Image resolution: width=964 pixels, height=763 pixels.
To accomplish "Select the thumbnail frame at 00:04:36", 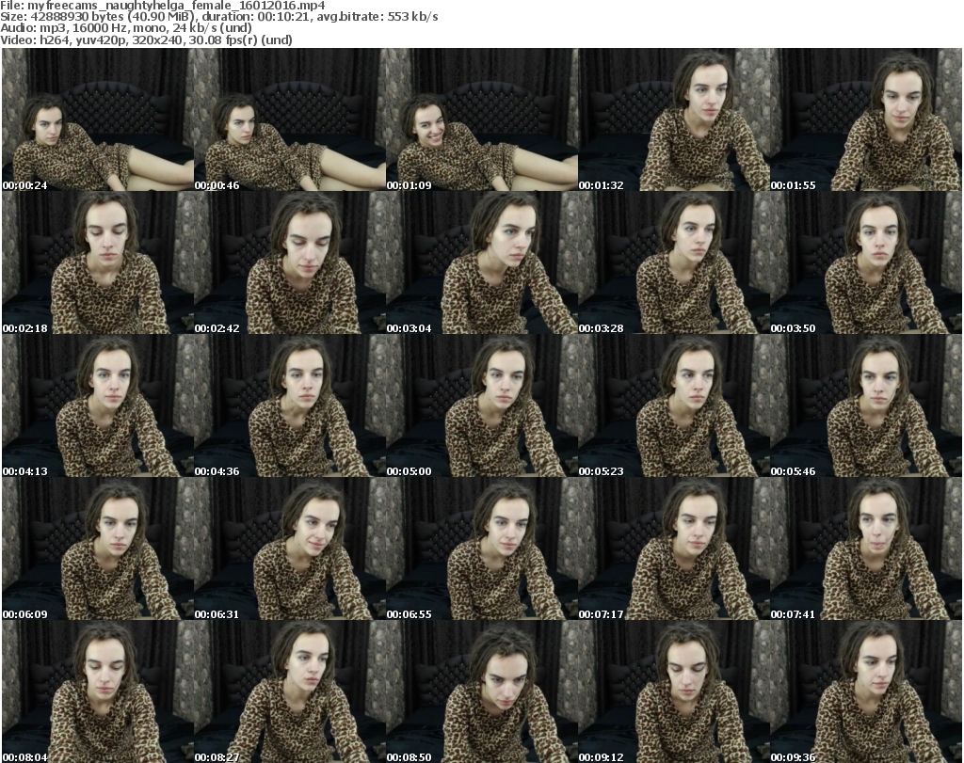I will pyautogui.click(x=290, y=405).
